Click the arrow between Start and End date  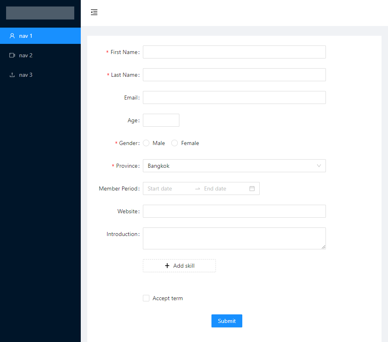coord(198,189)
